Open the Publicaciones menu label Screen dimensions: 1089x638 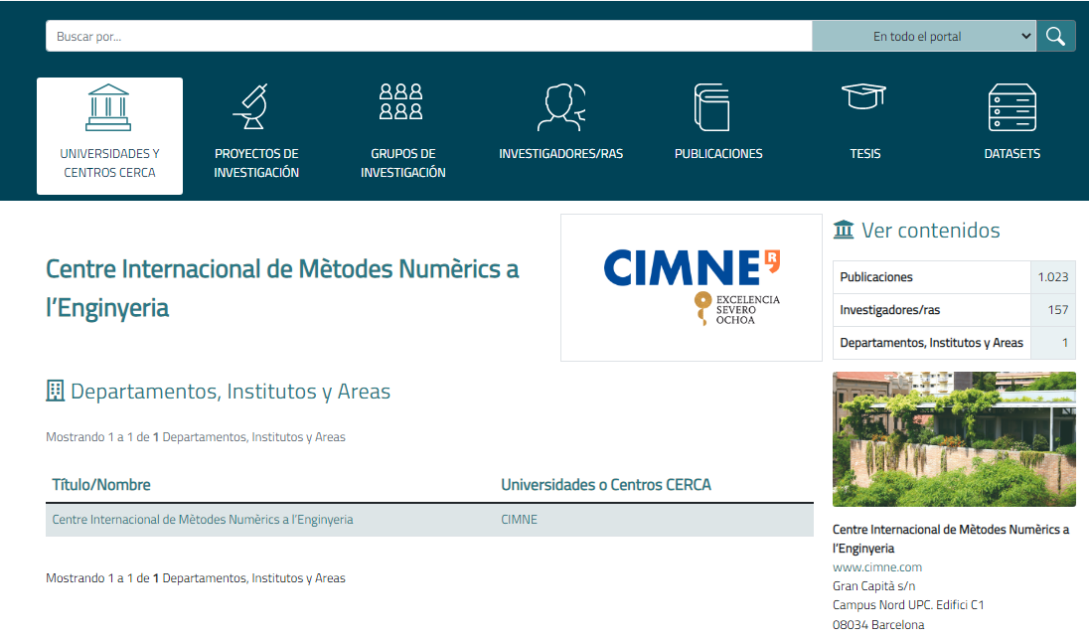coord(718,154)
